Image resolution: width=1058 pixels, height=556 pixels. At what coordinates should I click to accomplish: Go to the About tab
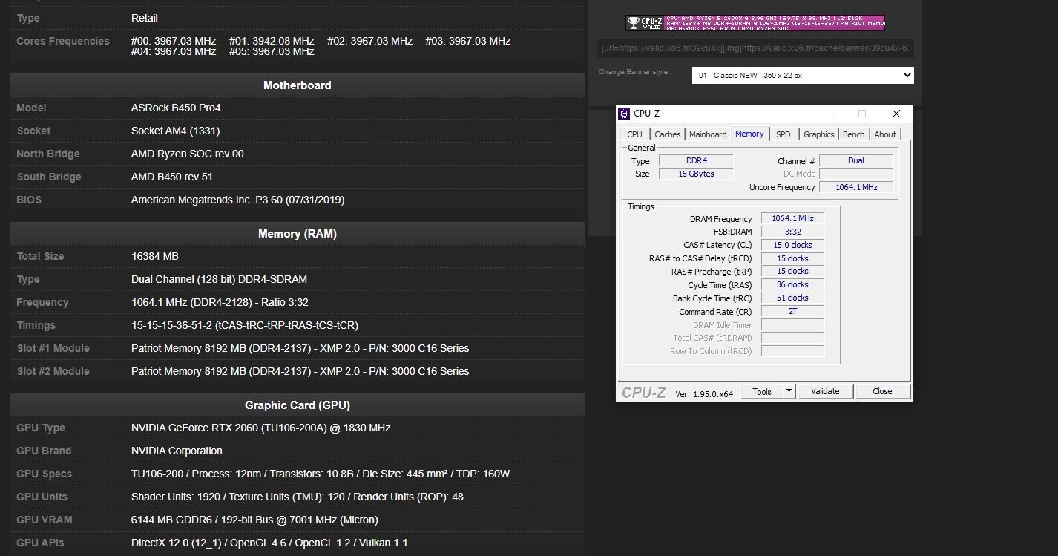(x=885, y=134)
